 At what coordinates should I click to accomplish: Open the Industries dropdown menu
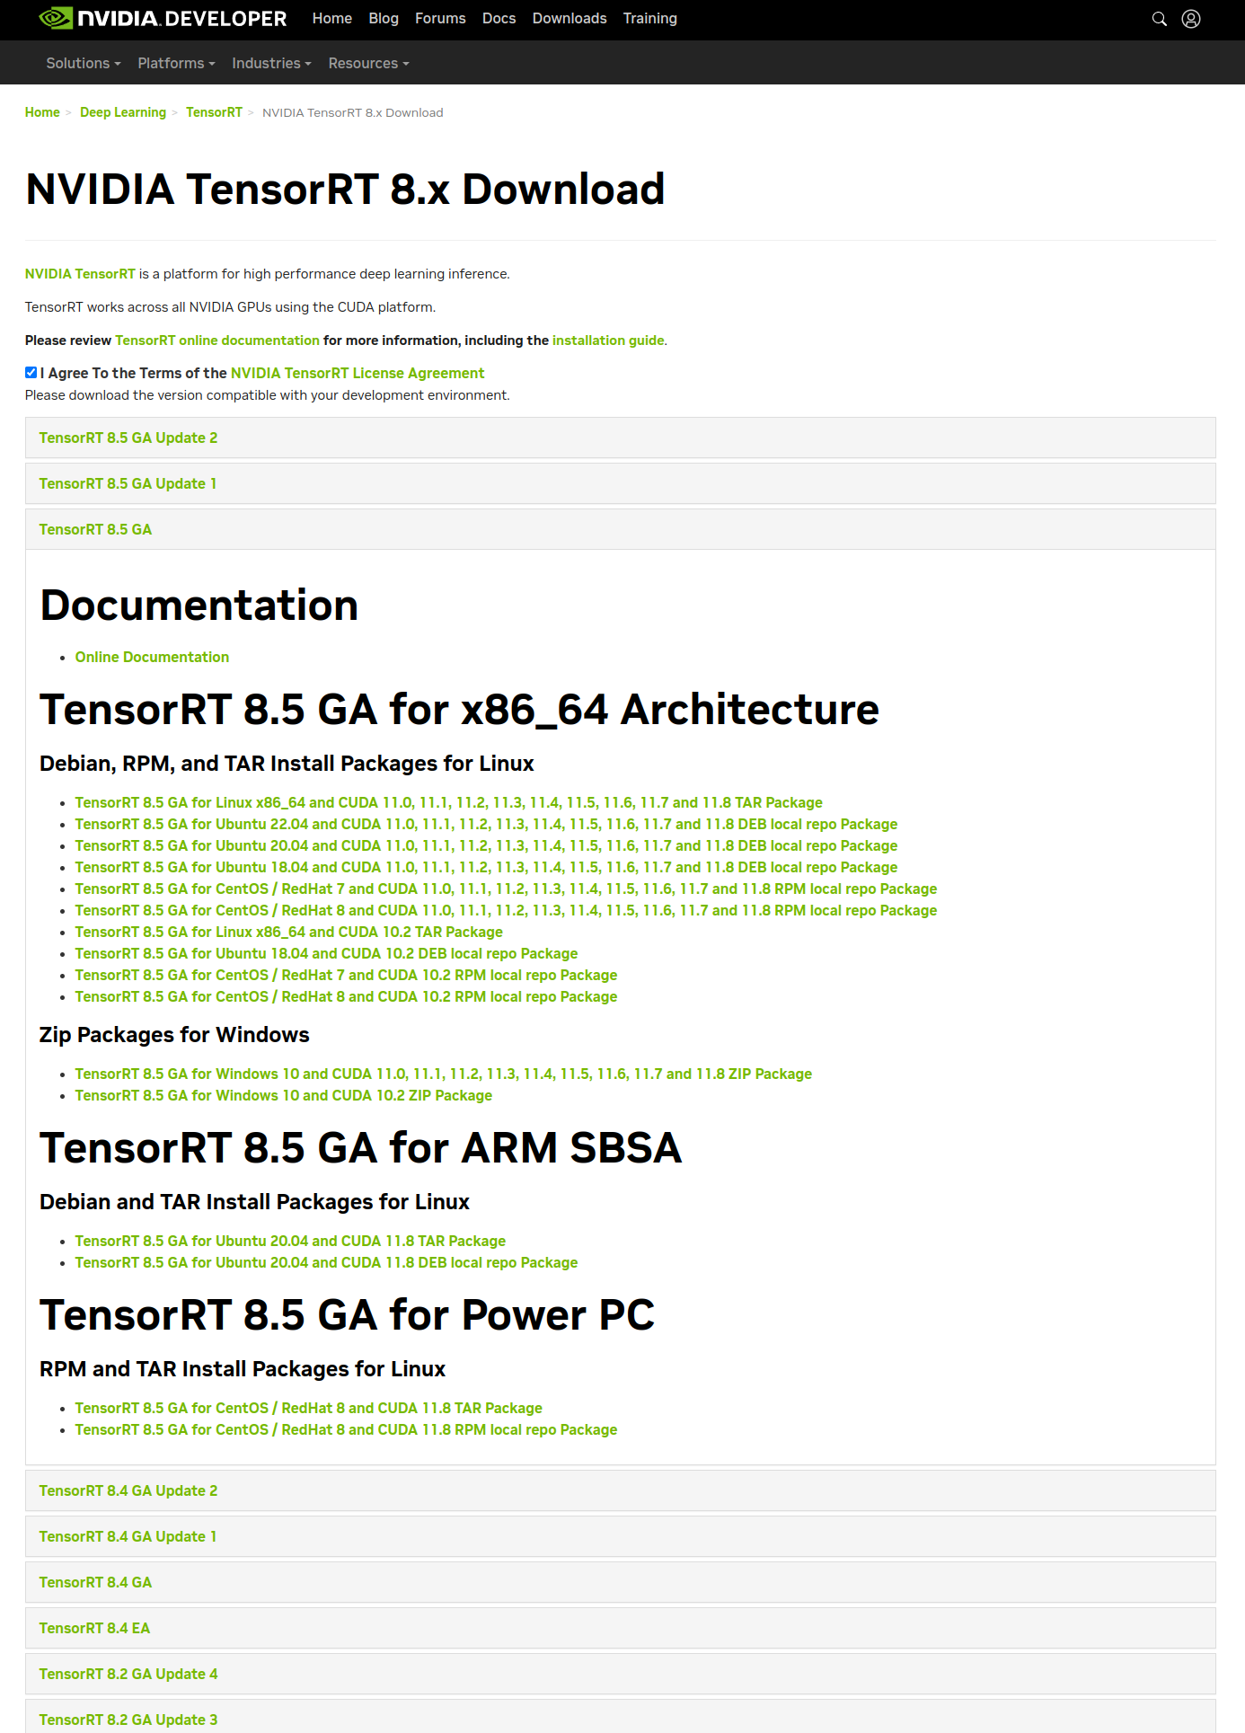pos(271,63)
